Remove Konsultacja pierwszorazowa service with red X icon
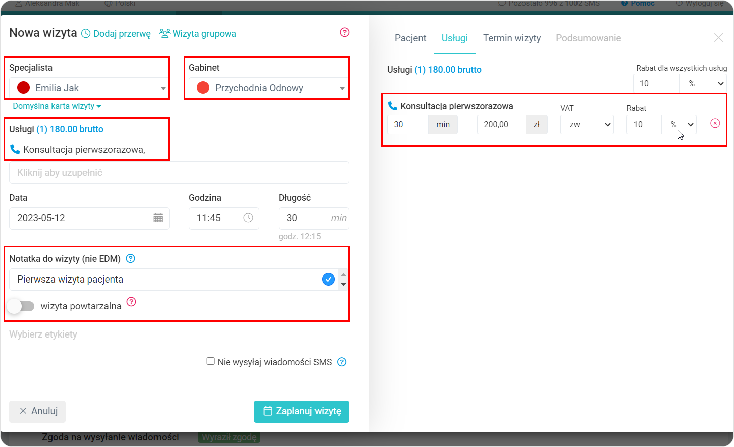 (x=715, y=123)
